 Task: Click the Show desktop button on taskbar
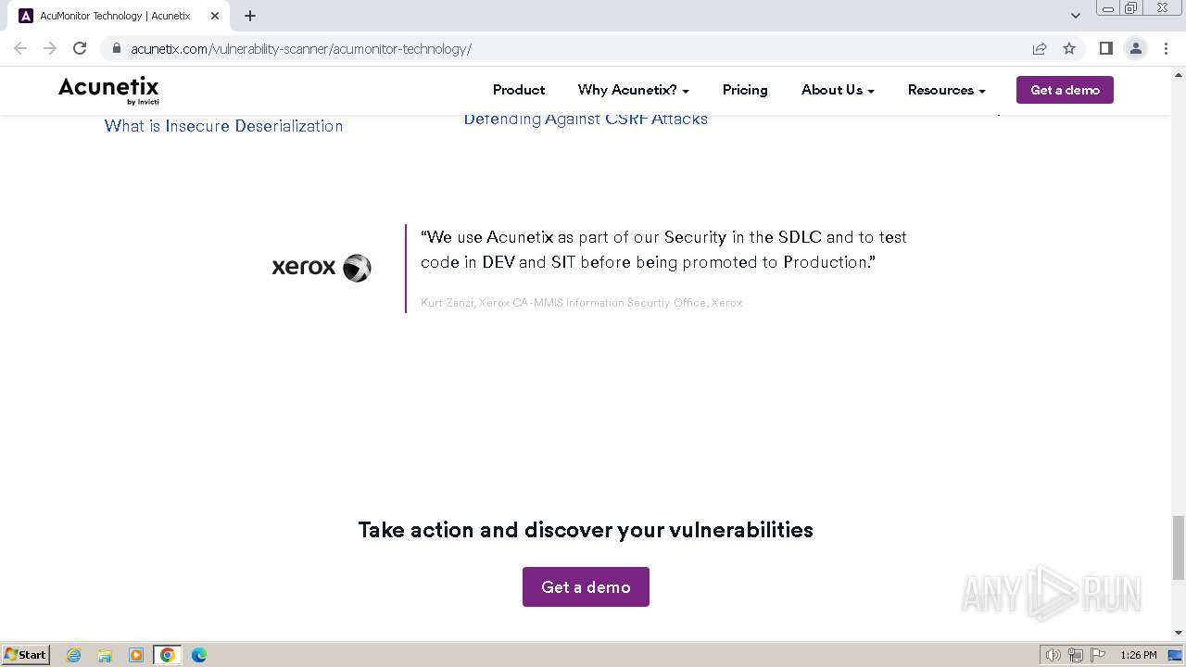point(1176,655)
